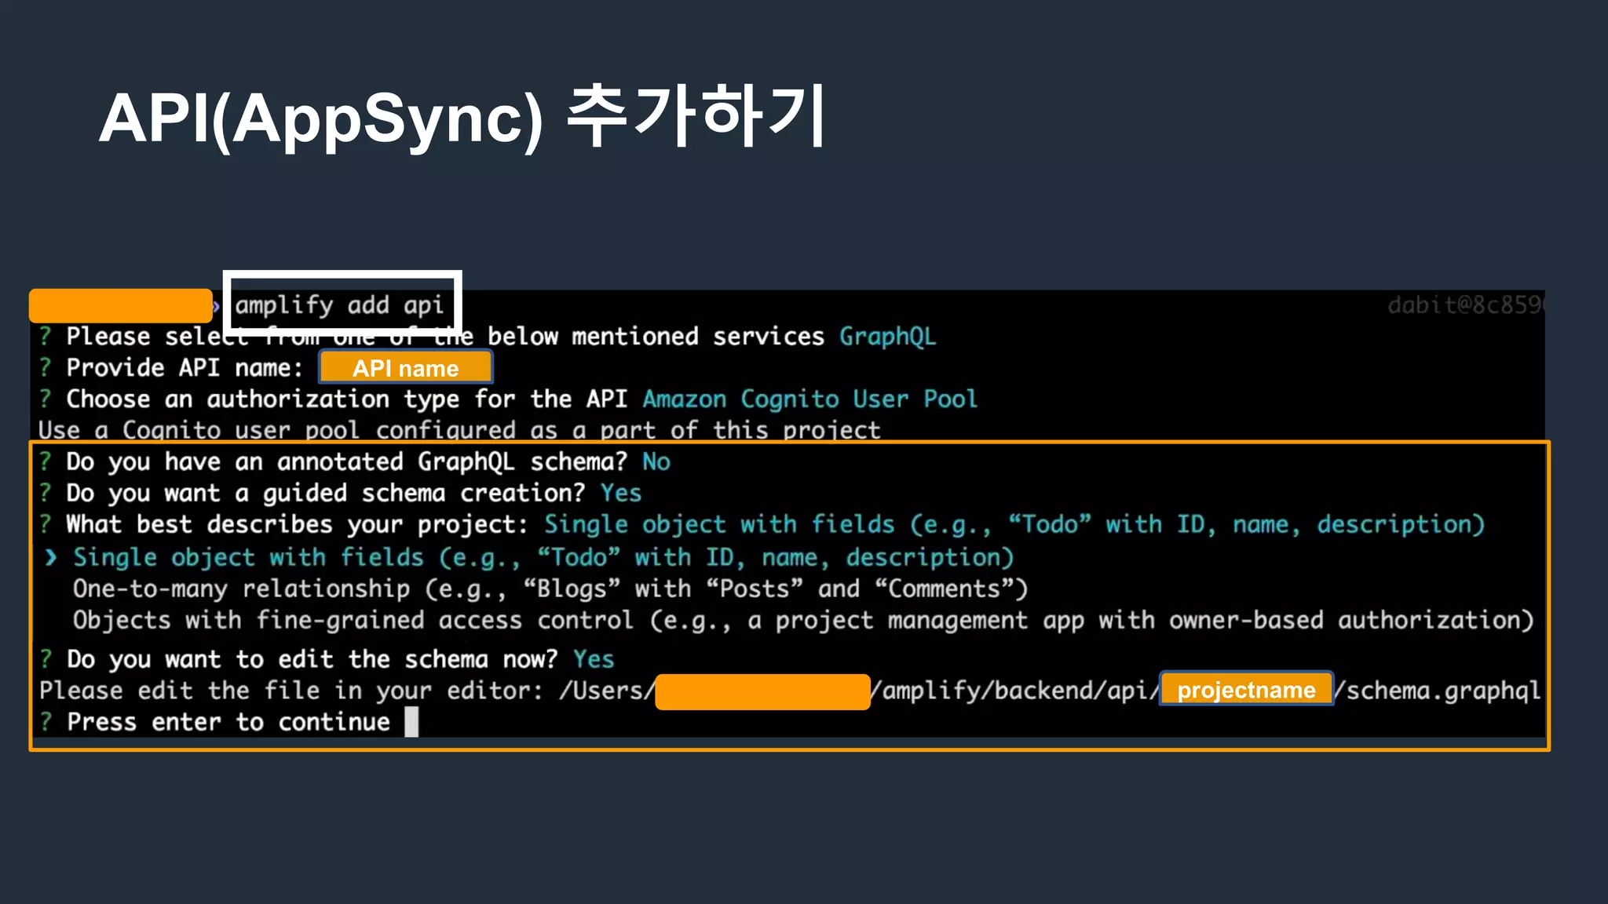Click the selection arrow beside "Single object with fields"
1608x904 pixels.
coord(51,557)
